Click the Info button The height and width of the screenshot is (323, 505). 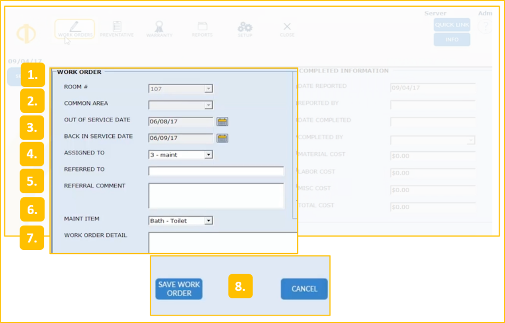pos(452,39)
